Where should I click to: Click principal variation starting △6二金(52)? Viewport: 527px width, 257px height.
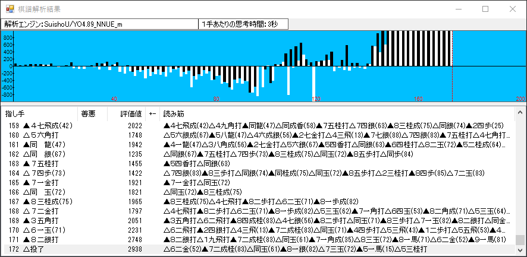click(295, 249)
